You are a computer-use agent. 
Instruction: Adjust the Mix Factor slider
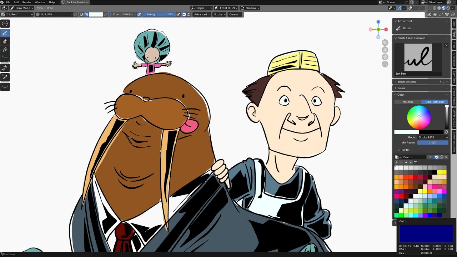point(433,142)
